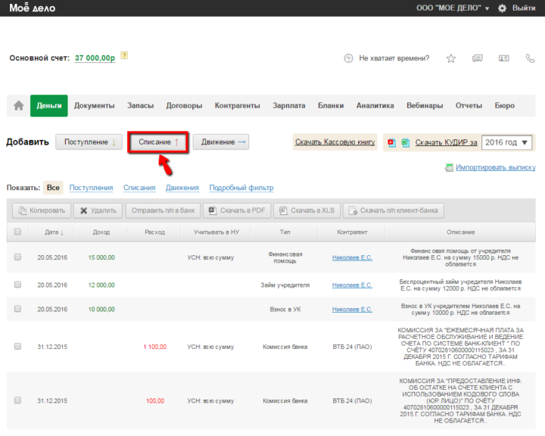The image size is (545, 436).
Task: Switch to the Зарплата tab
Action: [x=289, y=106]
